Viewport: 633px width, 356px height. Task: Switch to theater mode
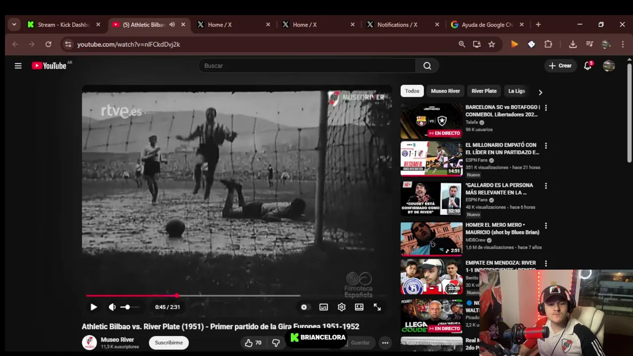click(x=359, y=307)
